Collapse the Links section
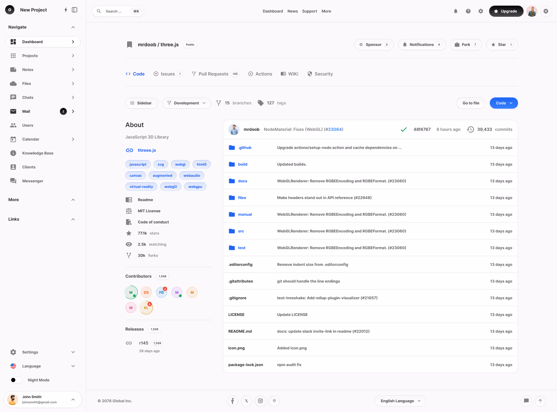Viewport: 557px width, 412px height. 73,219
